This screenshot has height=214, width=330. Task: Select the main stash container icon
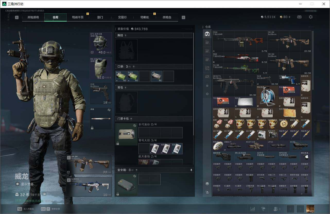pyautogui.click(x=207, y=34)
